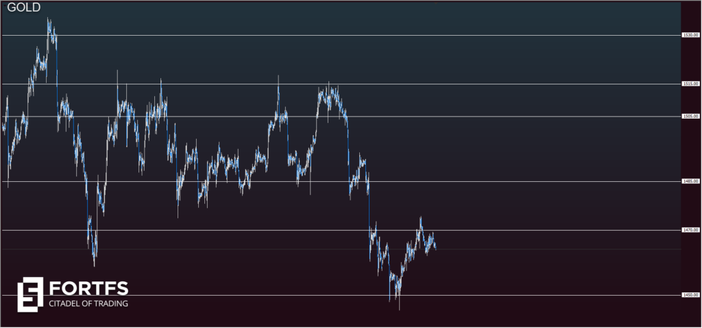702x328 pixels.
Task: Click the lowest candle wick near 1450
Action: pyautogui.click(x=399, y=307)
